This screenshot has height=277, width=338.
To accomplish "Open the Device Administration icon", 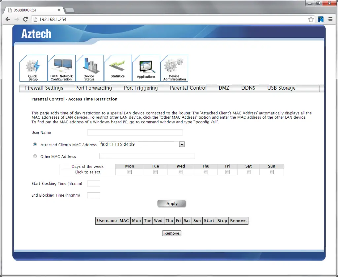I will pyautogui.click(x=174, y=68).
